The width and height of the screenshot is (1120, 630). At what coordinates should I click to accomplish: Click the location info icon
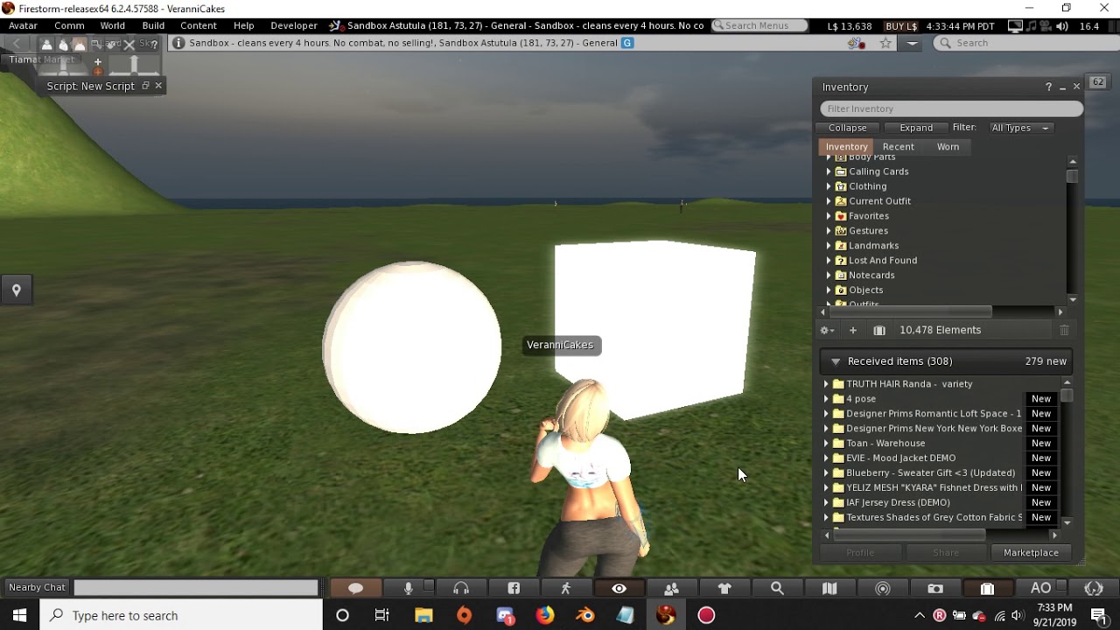(178, 43)
